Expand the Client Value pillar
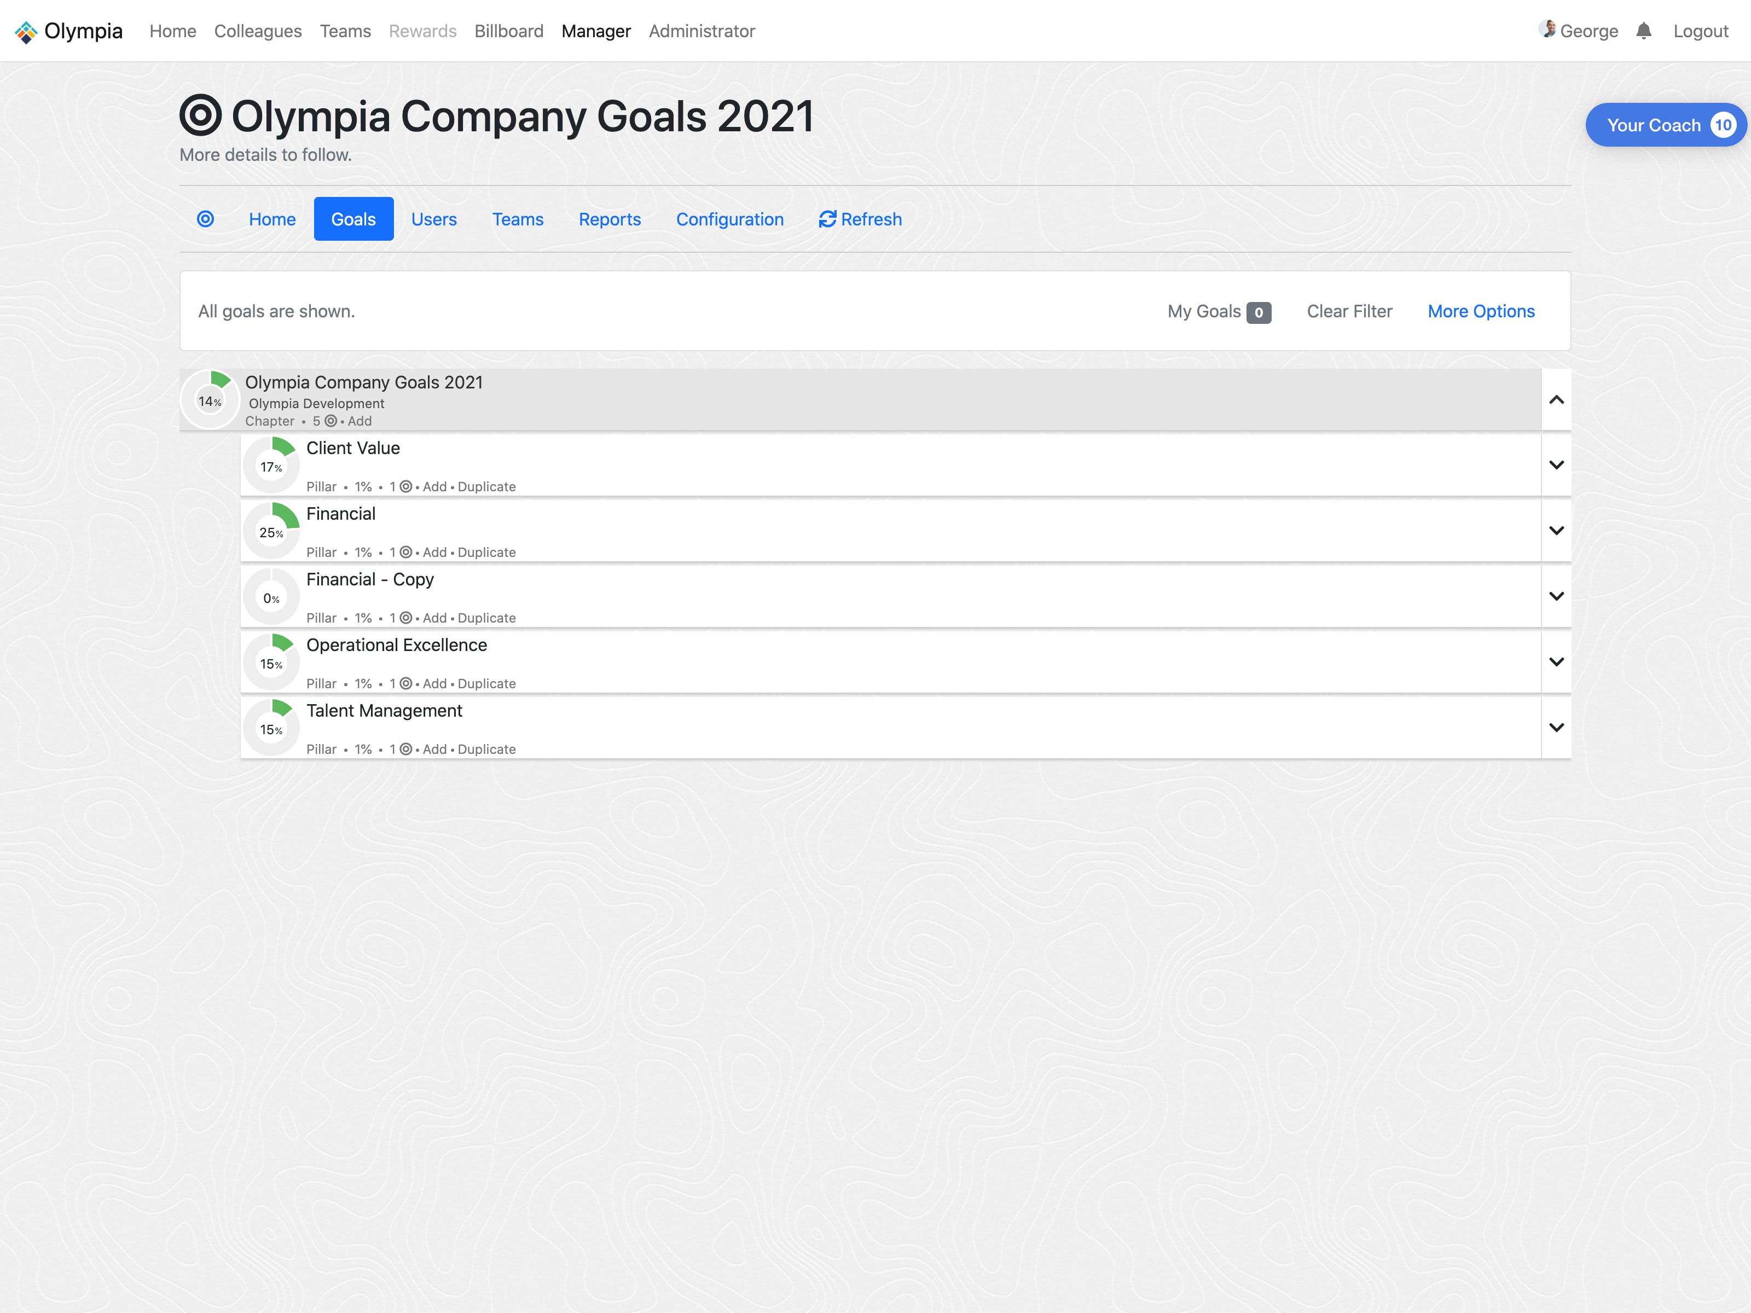 (x=1556, y=466)
